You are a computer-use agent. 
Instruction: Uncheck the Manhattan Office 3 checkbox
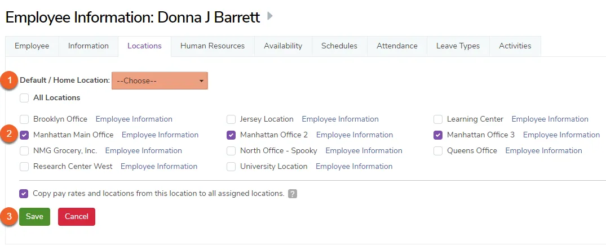click(438, 135)
